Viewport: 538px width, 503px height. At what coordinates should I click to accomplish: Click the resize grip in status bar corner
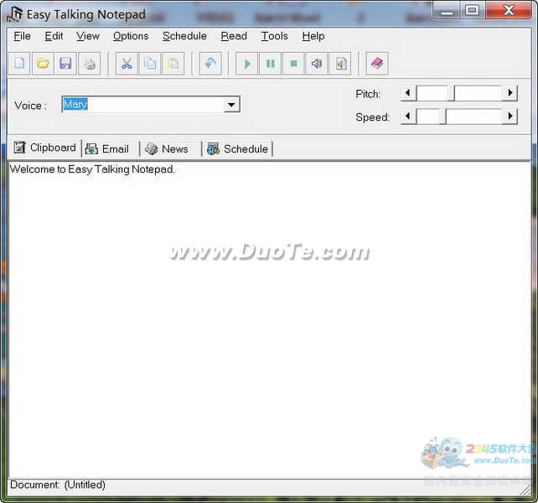coord(525,490)
